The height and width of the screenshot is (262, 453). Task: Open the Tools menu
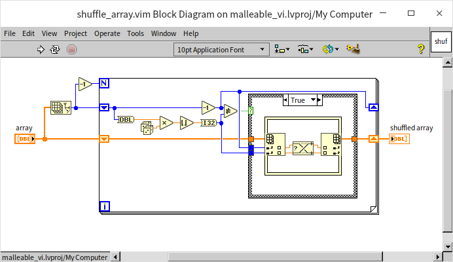(136, 33)
